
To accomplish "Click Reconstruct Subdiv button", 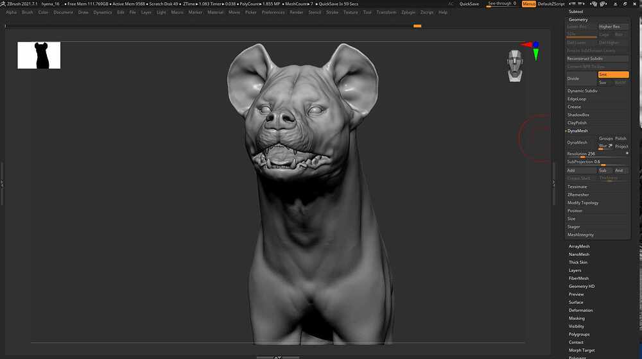I will tap(597, 58).
